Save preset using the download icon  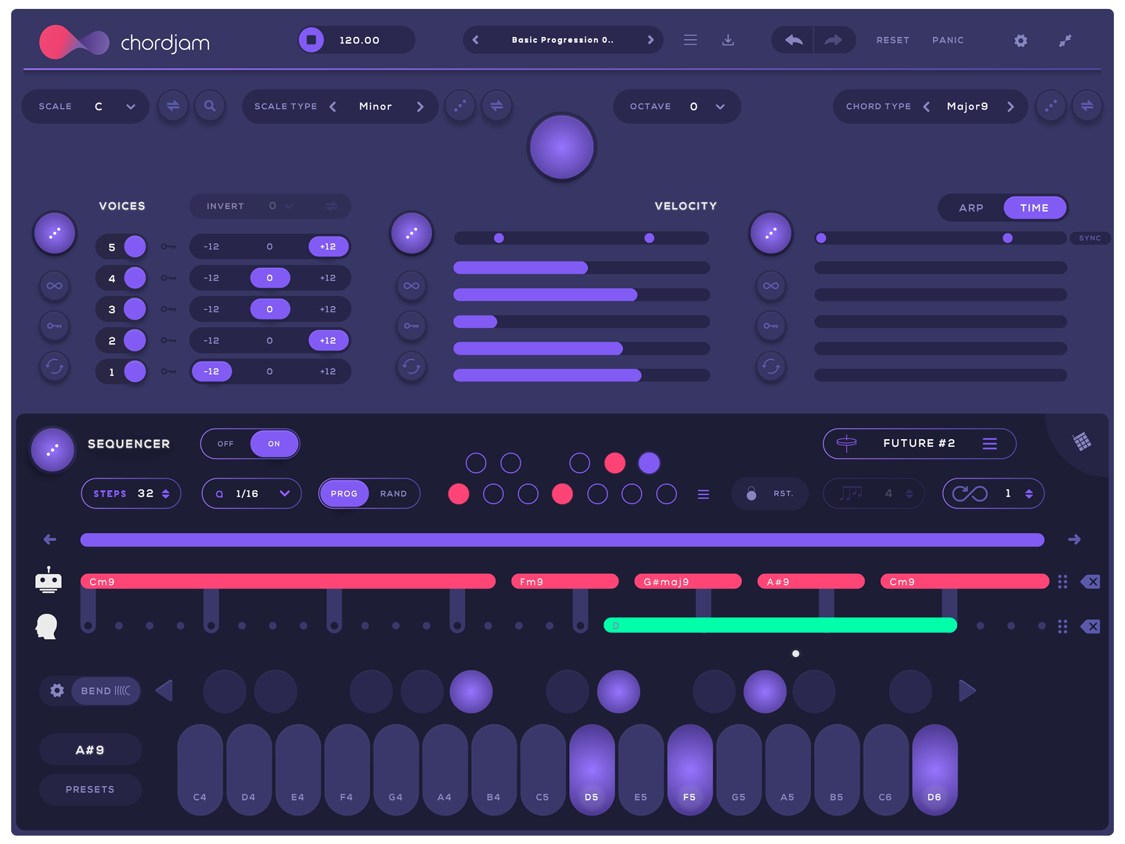pos(728,40)
